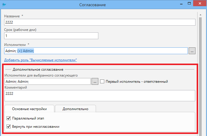Open picker for selected approver's executors
The width and height of the screenshot is (207, 136).
coord(95,82)
